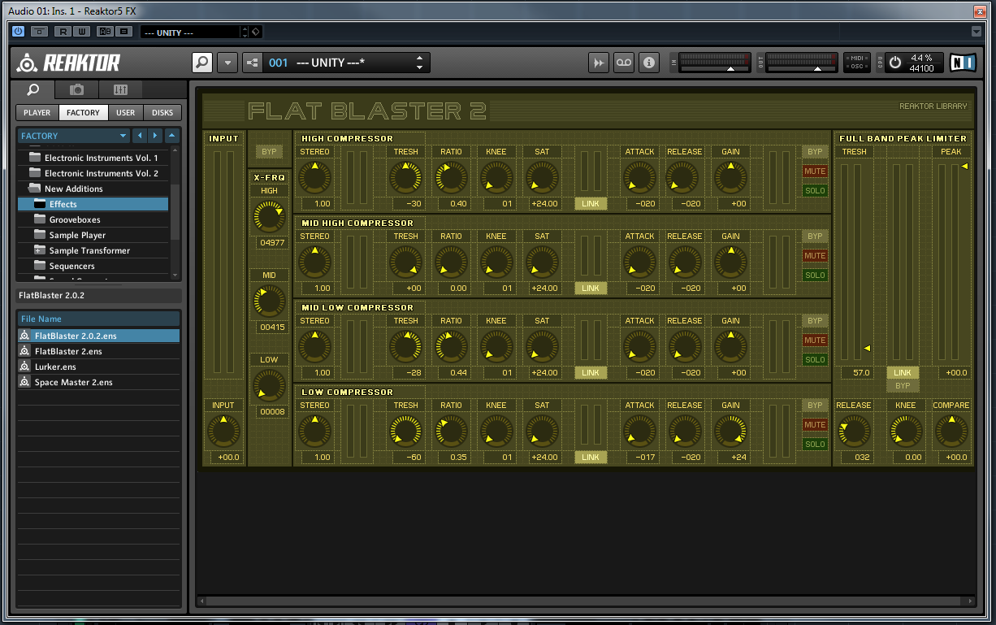Screen dimensions: 996x625
Task: Toggle LINK in the Low Compressor
Action: (591, 458)
